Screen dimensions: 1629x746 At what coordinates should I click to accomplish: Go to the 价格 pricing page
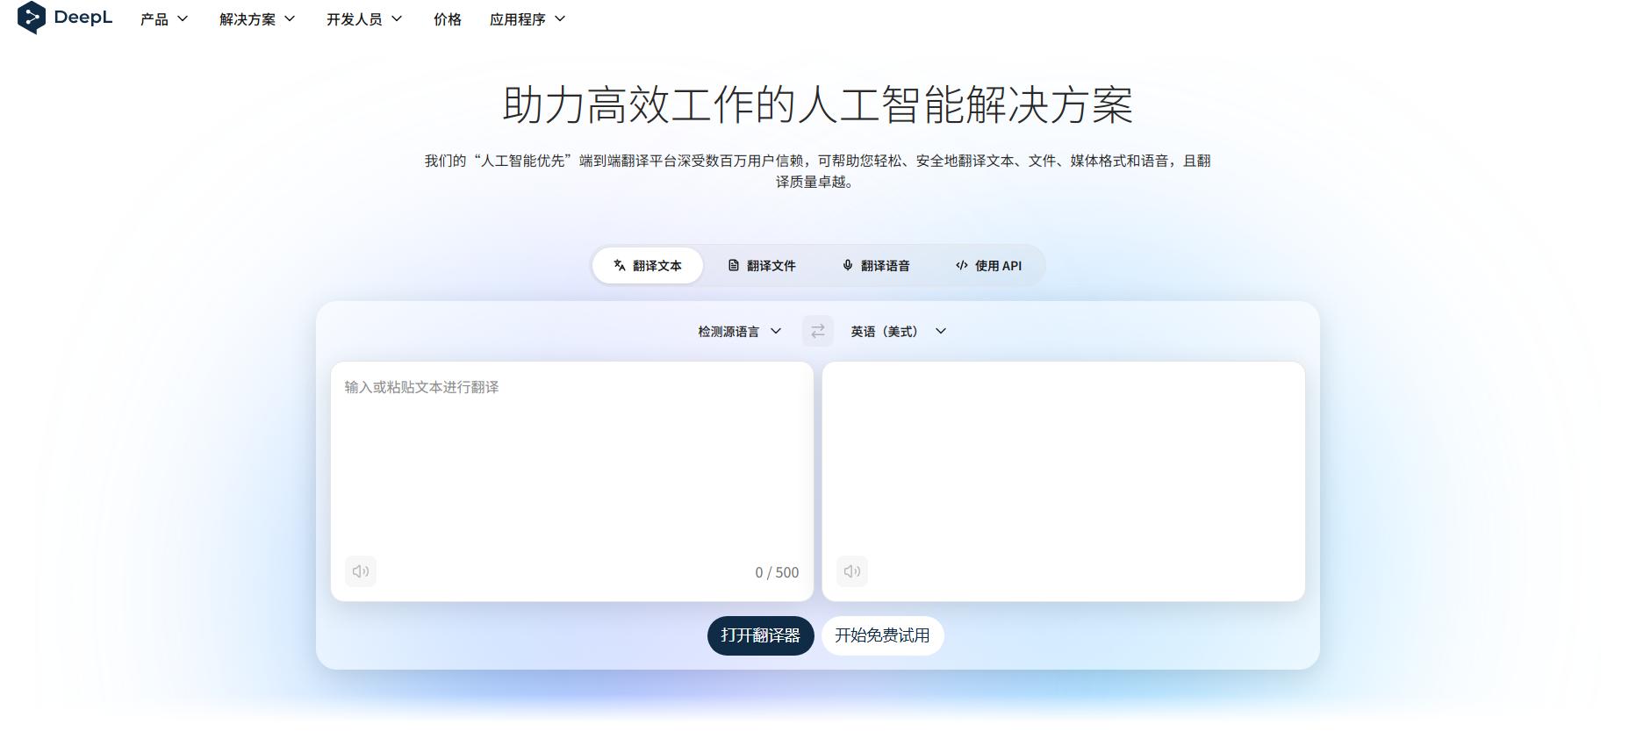click(x=448, y=18)
